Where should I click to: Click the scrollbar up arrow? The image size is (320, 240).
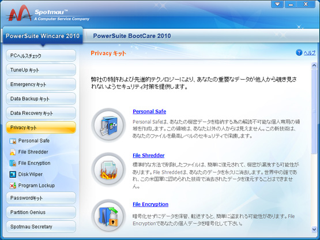pos(314,65)
